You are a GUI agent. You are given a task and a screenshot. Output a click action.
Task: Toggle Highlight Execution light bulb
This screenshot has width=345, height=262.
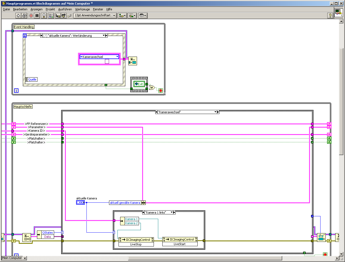point(44,16)
